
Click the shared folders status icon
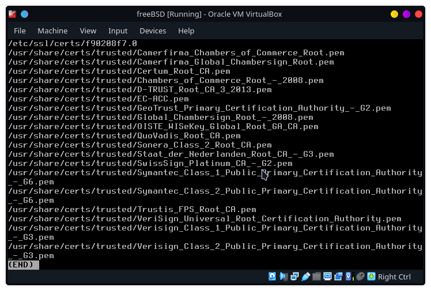[316, 277]
